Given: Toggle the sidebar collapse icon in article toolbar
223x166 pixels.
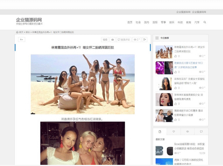Looking at the screenshot, I should click(x=145, y=40).
